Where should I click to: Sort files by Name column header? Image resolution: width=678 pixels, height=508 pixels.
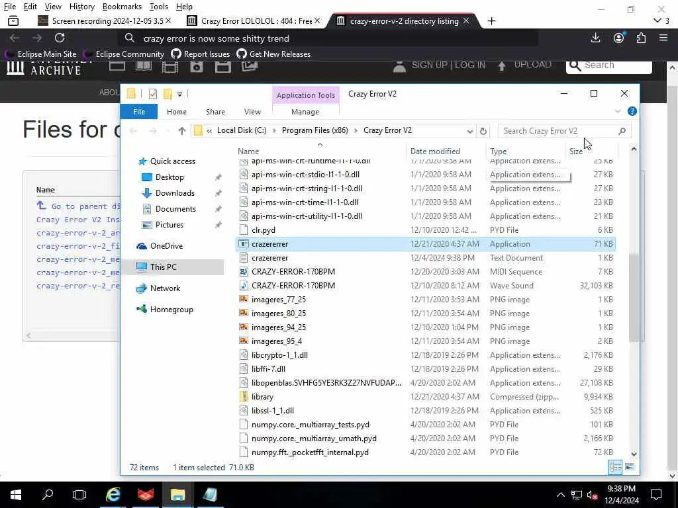click(x=248, y=151)
